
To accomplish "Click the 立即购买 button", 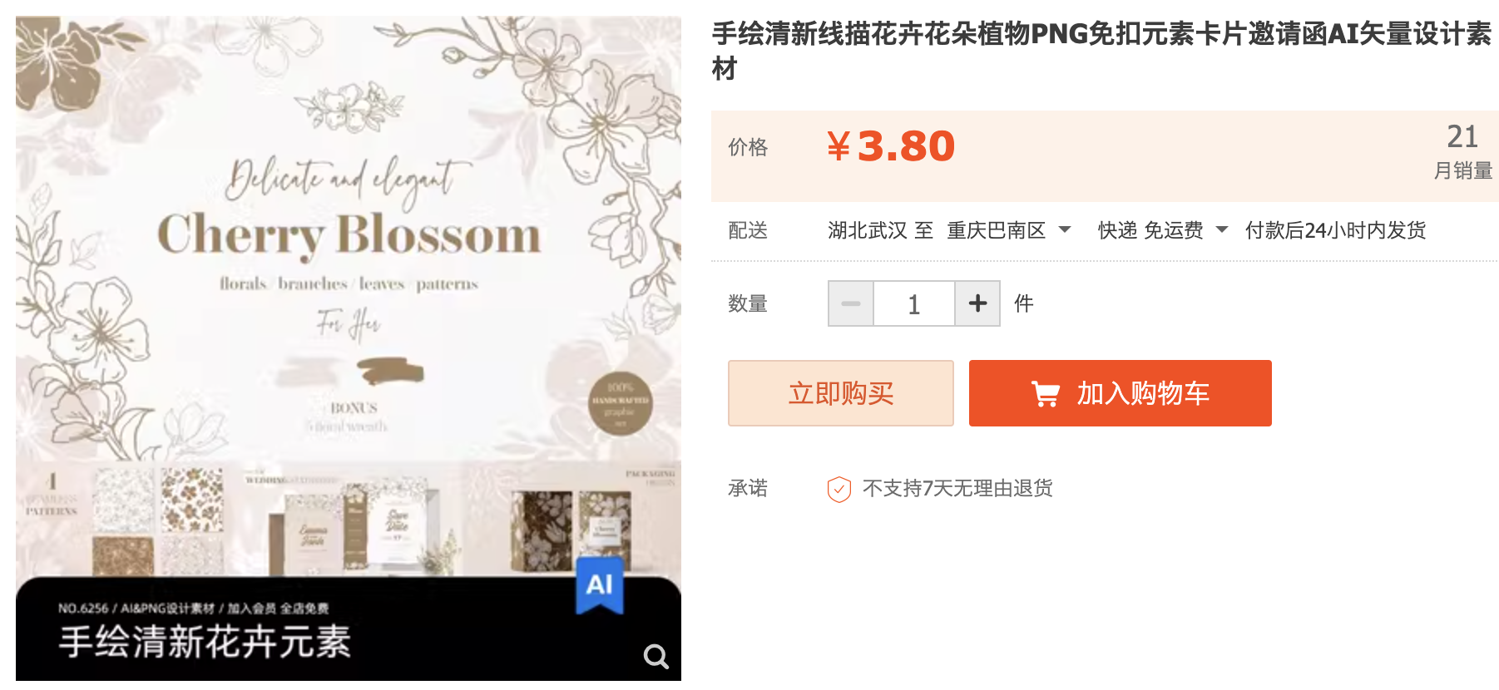I will (x=841, y=393).
